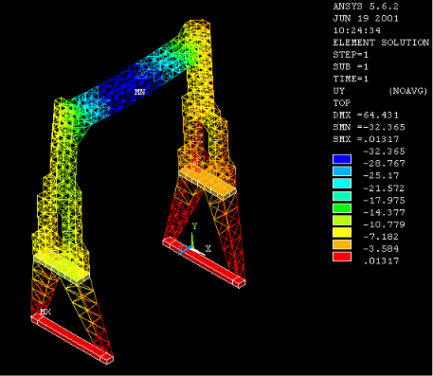The width and height of the screenshot is (433, 376).
Task: Click the ELEMENT SOLUTION title text
Action: pos(381,43)
